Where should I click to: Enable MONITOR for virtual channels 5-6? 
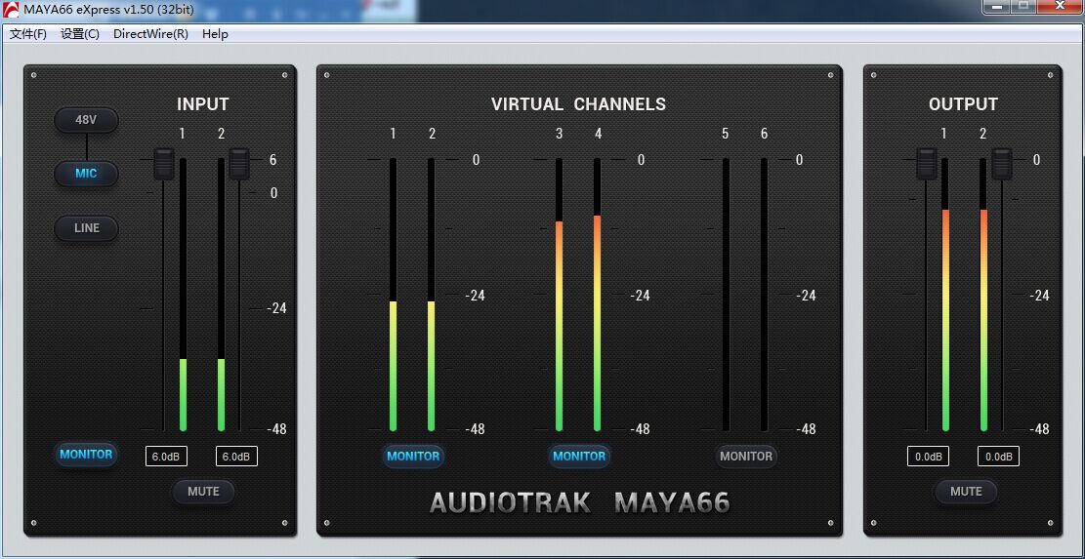click(x=746, y=456)
